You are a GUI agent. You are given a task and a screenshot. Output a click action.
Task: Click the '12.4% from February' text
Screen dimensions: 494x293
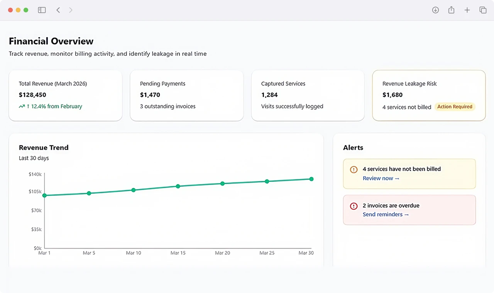coord(56,106)
